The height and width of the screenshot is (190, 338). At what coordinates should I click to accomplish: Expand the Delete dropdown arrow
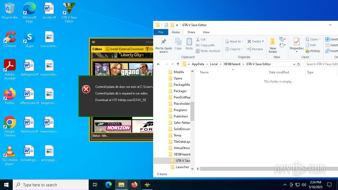click(263, 41)
